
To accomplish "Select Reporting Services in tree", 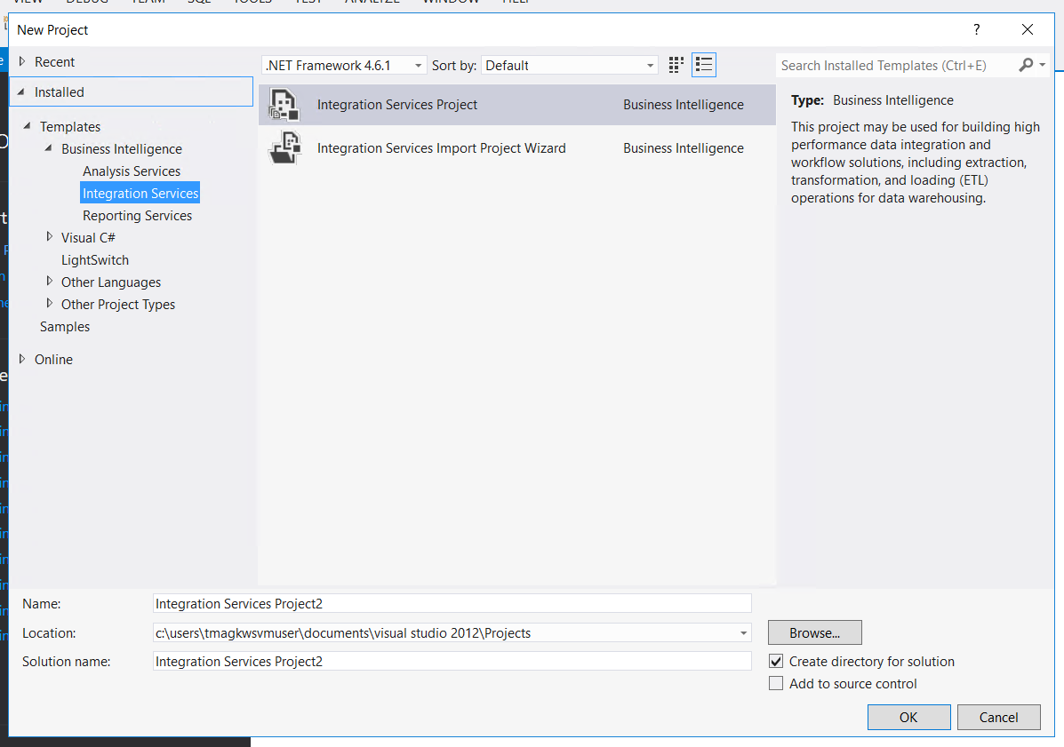I will (x=137, y=216).
